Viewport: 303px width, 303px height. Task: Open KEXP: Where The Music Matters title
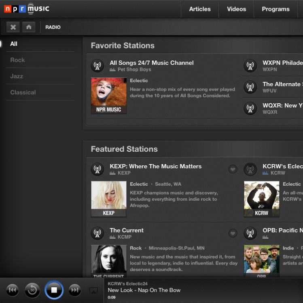[x=156, y=166]
